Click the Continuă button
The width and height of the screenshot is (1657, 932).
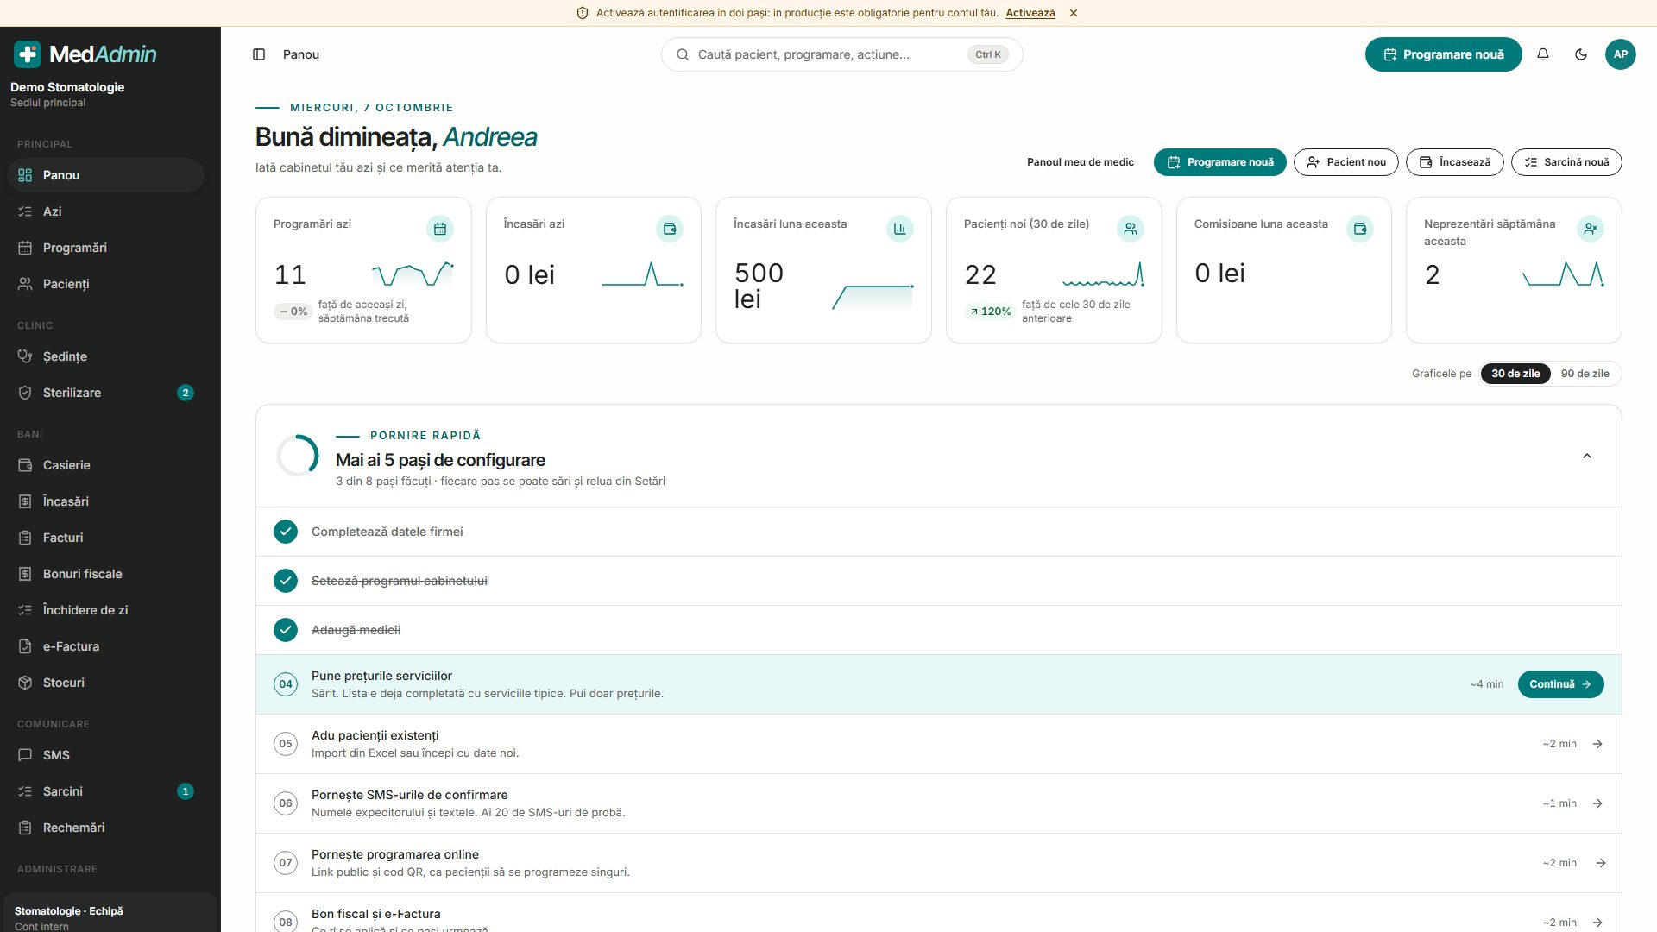pyautogui.click(x=1560, y=684)
